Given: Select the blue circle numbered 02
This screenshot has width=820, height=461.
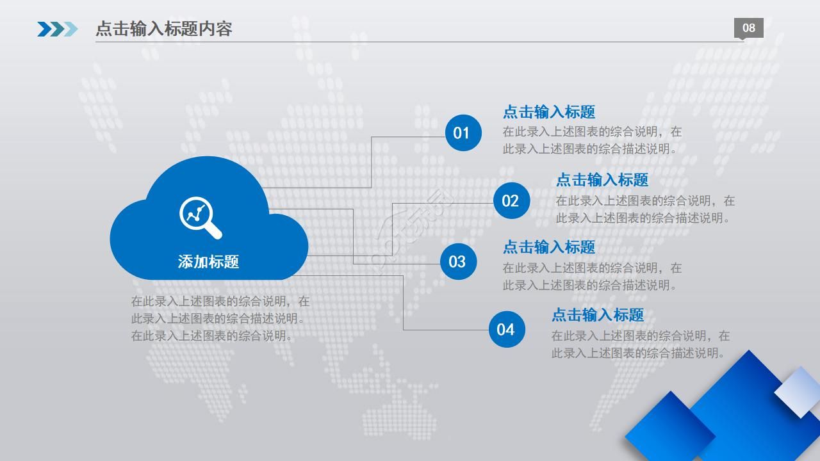Looking at the screenshot, I should (x=511, y=201).
